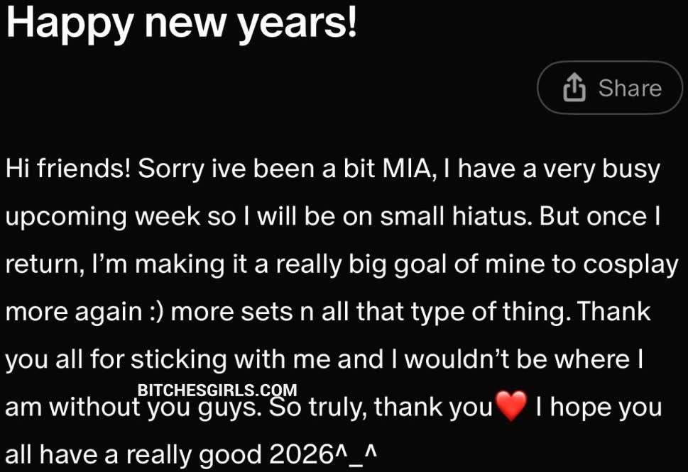Click the BITCHESGIRLS.COM watermark text

[x=217, y=390]
